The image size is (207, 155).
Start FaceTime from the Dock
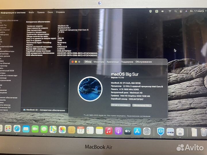tap(35, 129)
